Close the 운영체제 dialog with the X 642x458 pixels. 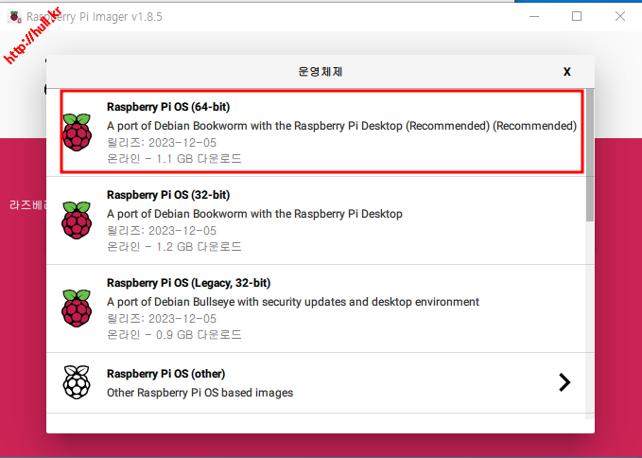(x=567, y=72)
